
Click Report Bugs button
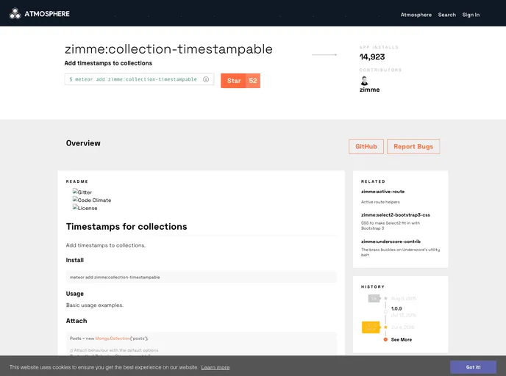[413, 147]
